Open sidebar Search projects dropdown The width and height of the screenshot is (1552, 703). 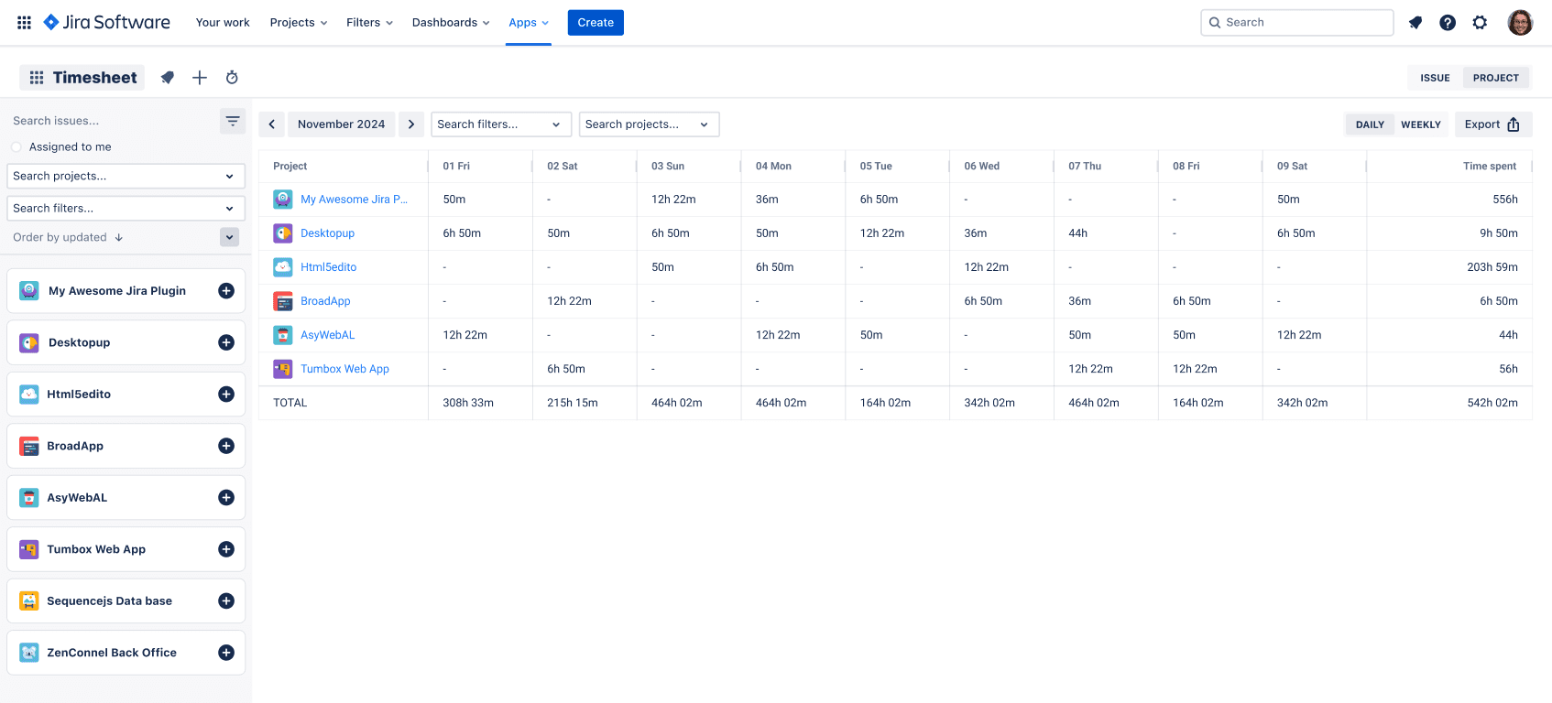126,176
